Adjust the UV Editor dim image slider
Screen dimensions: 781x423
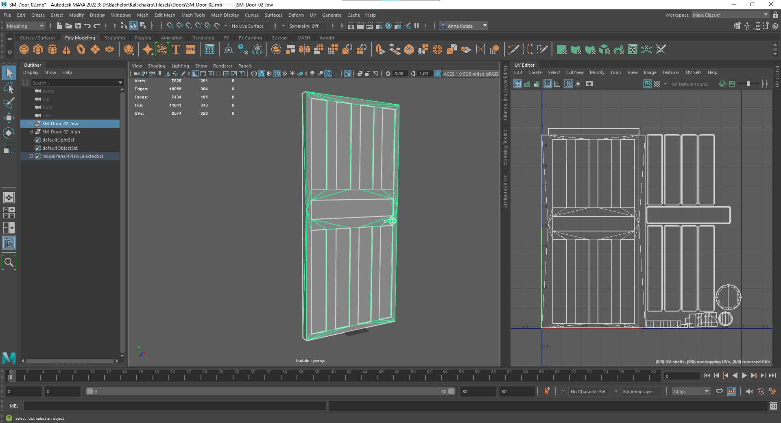click(748, 84)
